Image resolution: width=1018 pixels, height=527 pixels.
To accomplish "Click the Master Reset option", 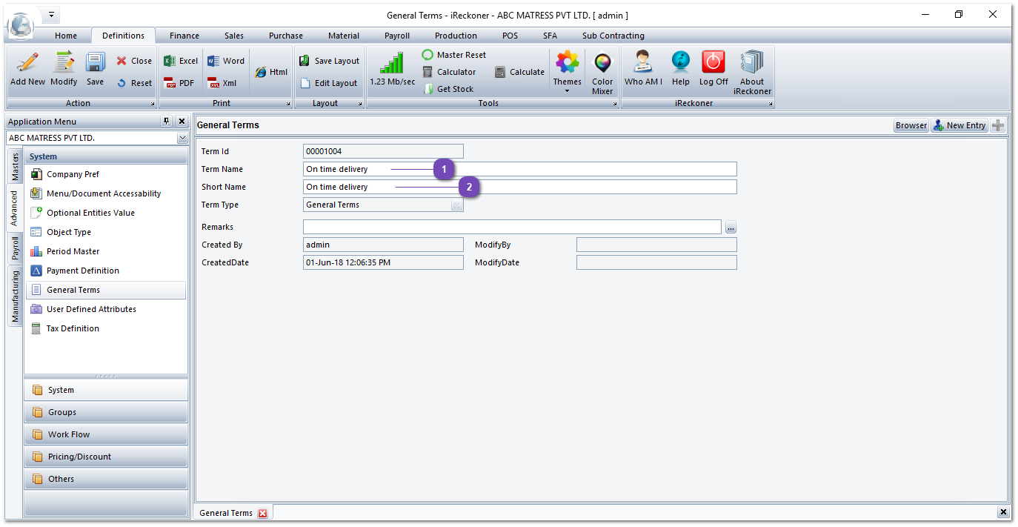I will [x=454, y=55].
